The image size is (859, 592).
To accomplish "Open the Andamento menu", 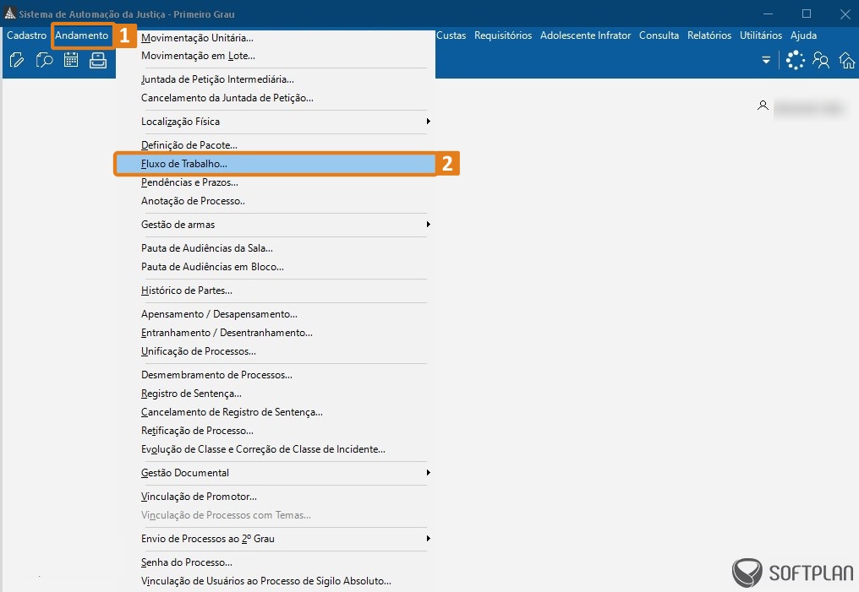I will pos(82,35).
